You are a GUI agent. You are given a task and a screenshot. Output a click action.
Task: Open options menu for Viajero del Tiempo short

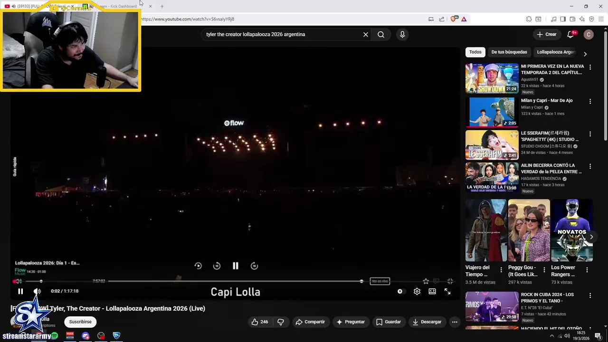(501, 270)
